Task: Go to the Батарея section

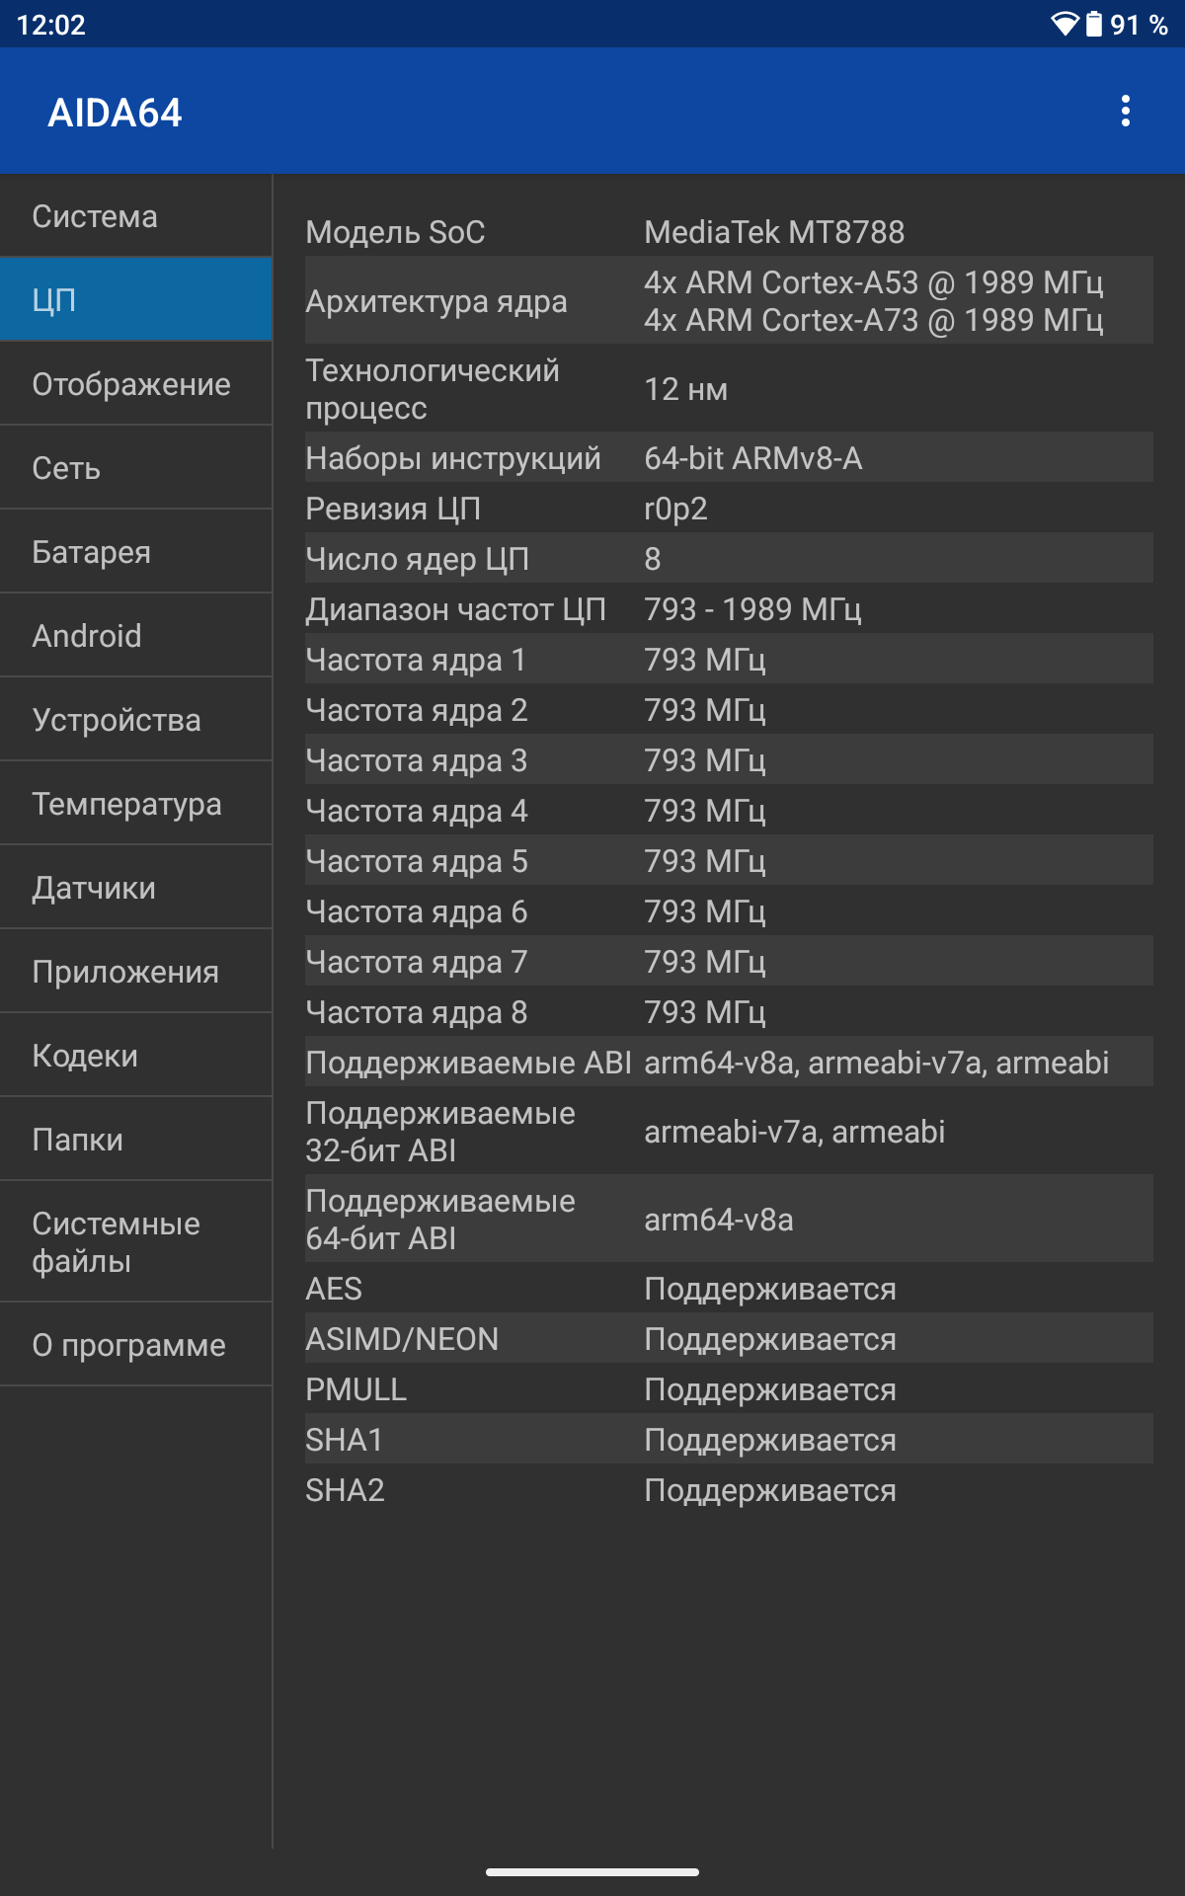Action: coord(136,552)
